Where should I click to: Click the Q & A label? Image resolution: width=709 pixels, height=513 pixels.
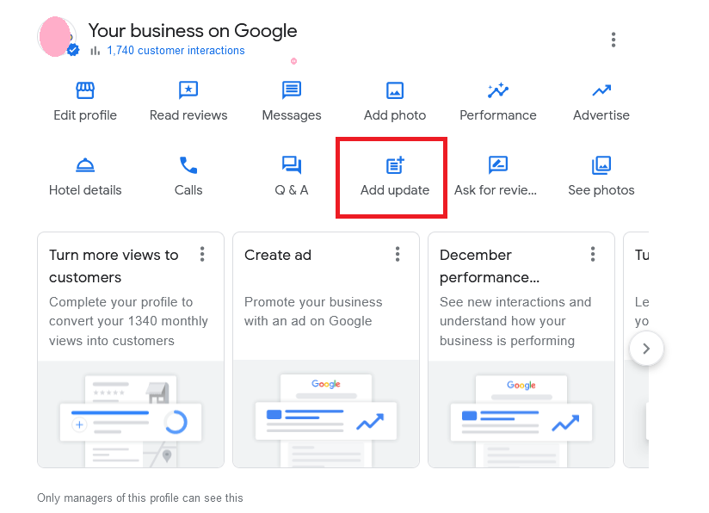pos(292,190)
